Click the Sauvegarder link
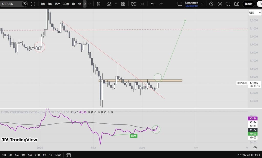This screenshot has width=262, height=158. (192, 6)
